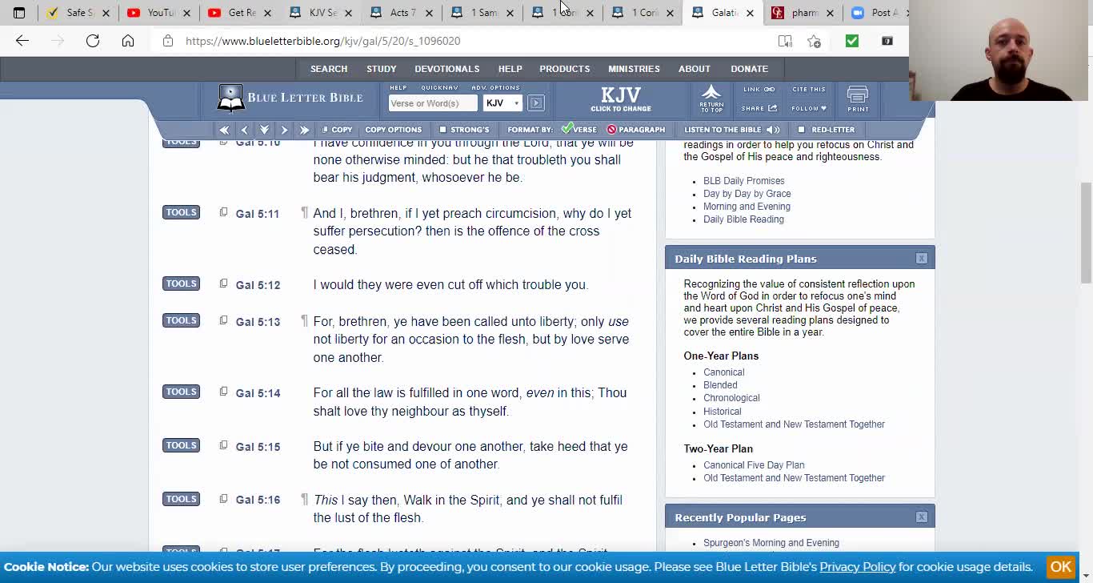This screenshot has width=1093, height=583.
Task: Accept cookies with the OK button
Action: coord(1061,567)
